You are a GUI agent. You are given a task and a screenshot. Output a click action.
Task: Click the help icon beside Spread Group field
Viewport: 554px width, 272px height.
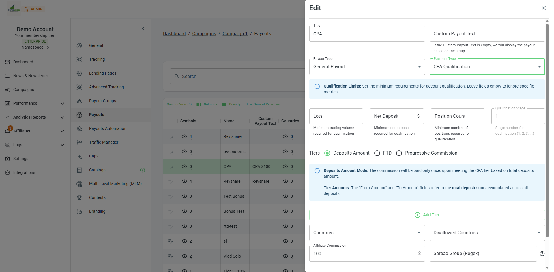542,254
